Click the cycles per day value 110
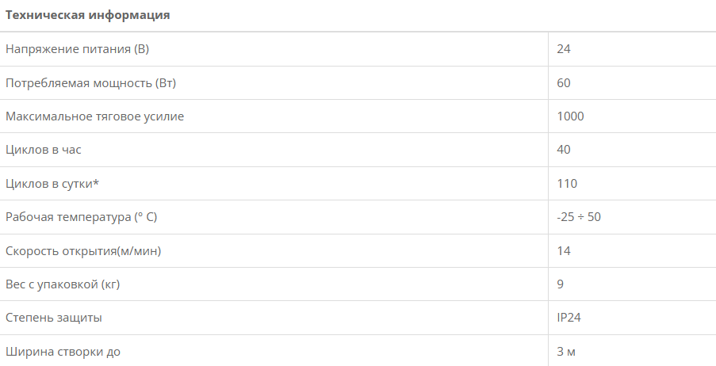The height and width of the screenshot is (366, 716). point(567,184)
